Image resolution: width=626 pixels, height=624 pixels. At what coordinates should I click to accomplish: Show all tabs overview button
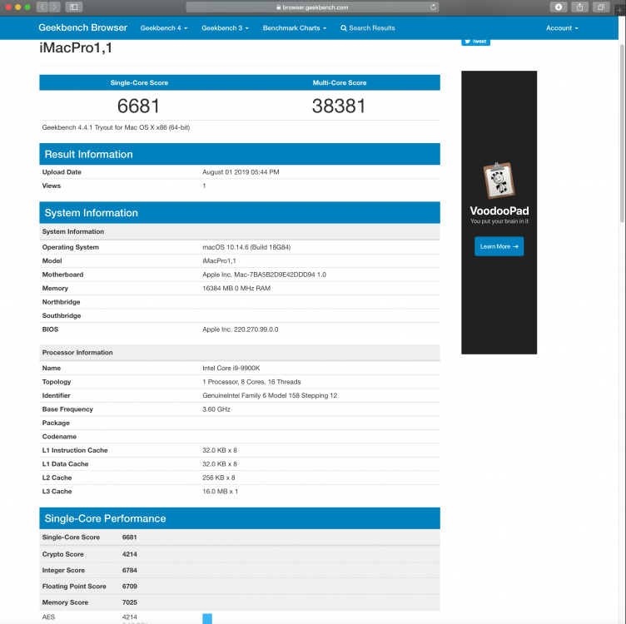point(601,7)
